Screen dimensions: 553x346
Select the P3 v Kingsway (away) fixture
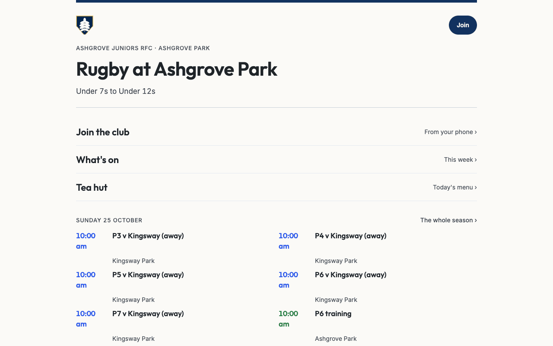click(x=148, y=236)
